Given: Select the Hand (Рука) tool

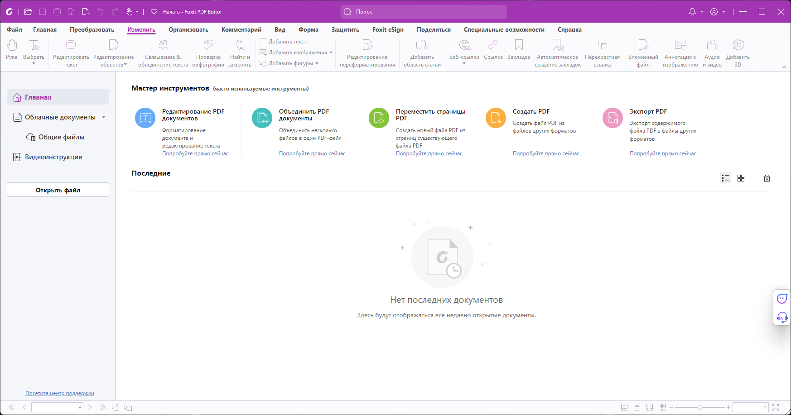Looking at the screenshot, I should (12, 50).
